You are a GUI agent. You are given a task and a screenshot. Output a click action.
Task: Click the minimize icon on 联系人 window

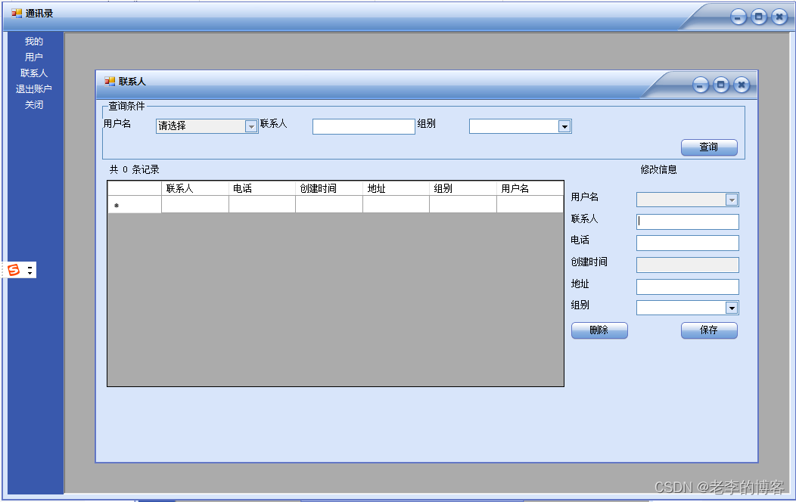pos(701,85)
